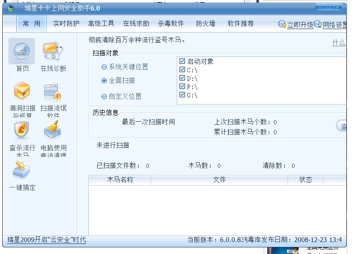
Task: Click the 立即升级 globe icon
Action: click(282, 24)
